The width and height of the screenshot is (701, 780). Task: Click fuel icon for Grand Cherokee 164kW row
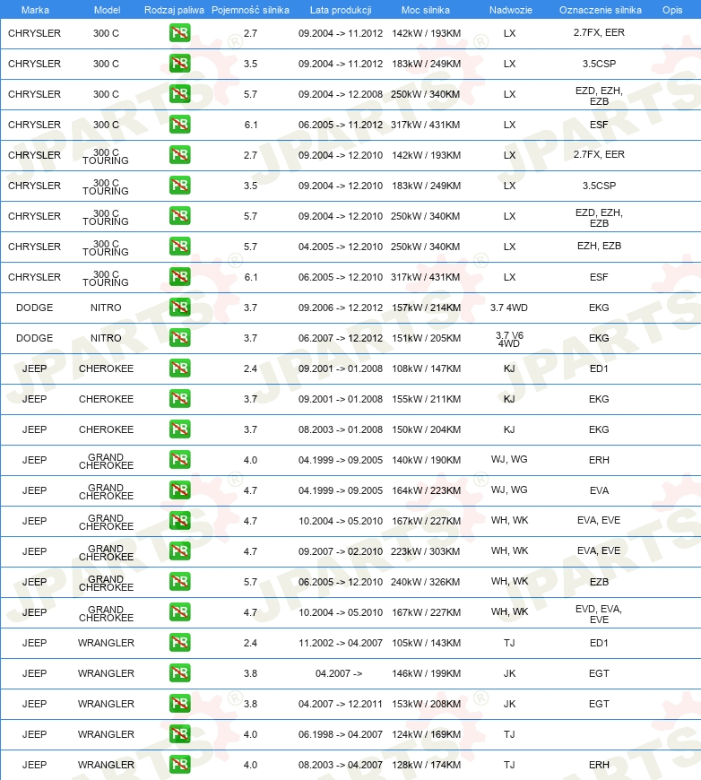coord(179,490)
